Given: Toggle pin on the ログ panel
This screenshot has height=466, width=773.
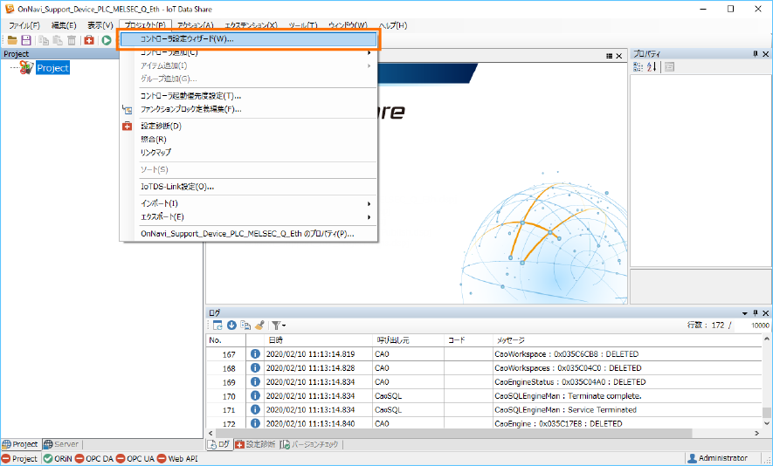Looking at the screenshot, I should [x=755, y=312].
